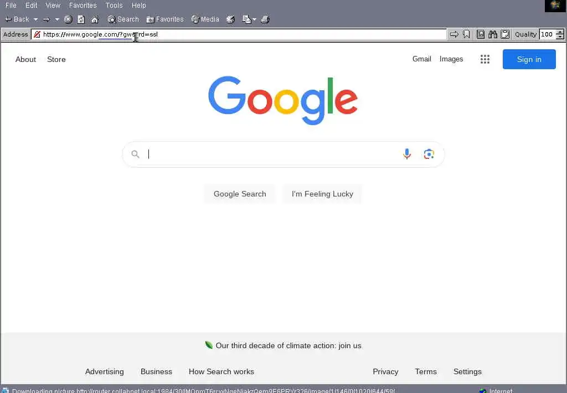Reload the page with the Refresh icon
This screenshot has height=393, width=567.
81,19
